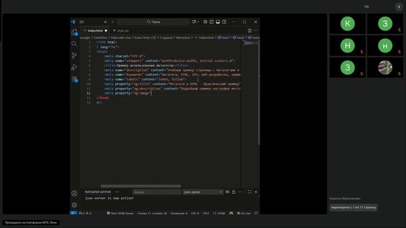The height and width of the screenshot is (228, 406).
Task: Select the Рабочий стол breadcrumb segment
Action: (121, 38)
